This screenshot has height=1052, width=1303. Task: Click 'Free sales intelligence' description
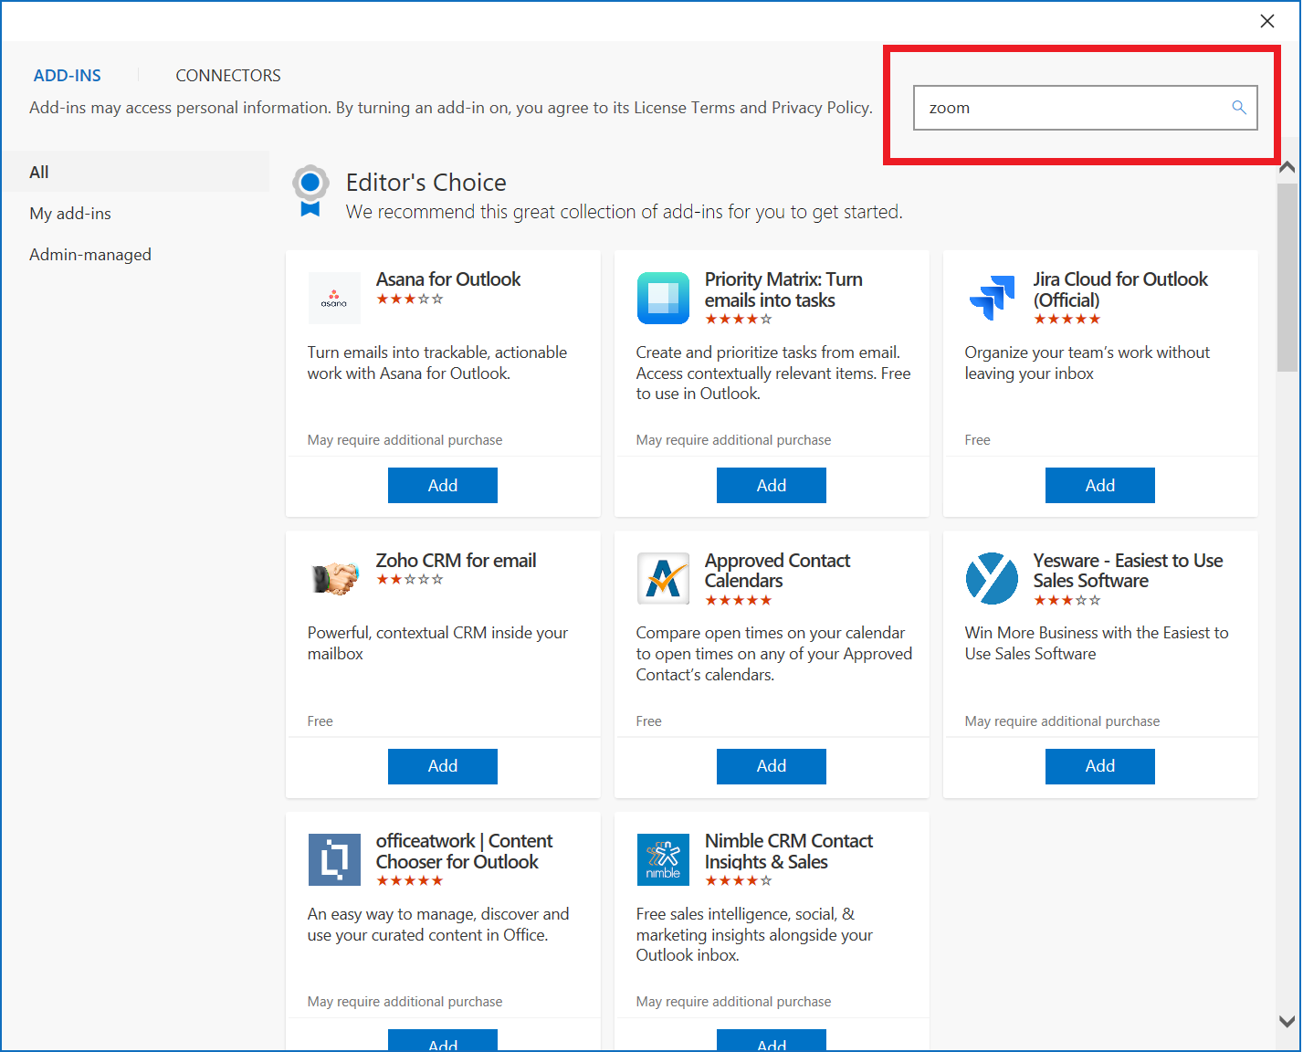(754, 935)
